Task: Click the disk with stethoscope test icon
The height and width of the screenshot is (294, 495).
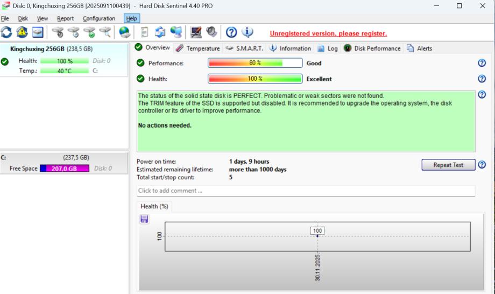Action: 58,32
